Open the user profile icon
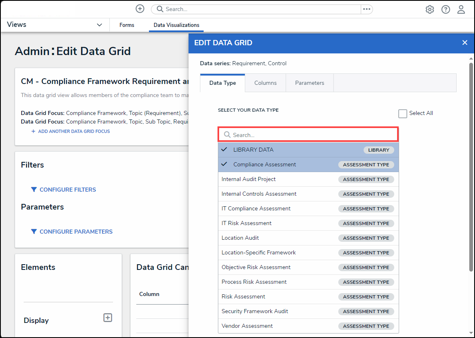The height and width of the screenshot is (338, 475). (461, 9)
